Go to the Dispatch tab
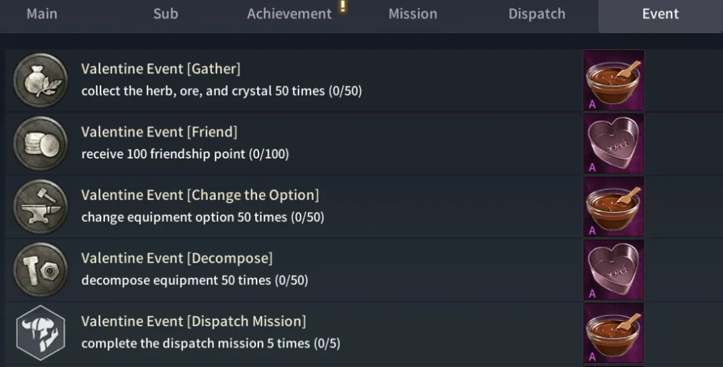Screen dimensions: 723x367 click(x=537, y=14)
